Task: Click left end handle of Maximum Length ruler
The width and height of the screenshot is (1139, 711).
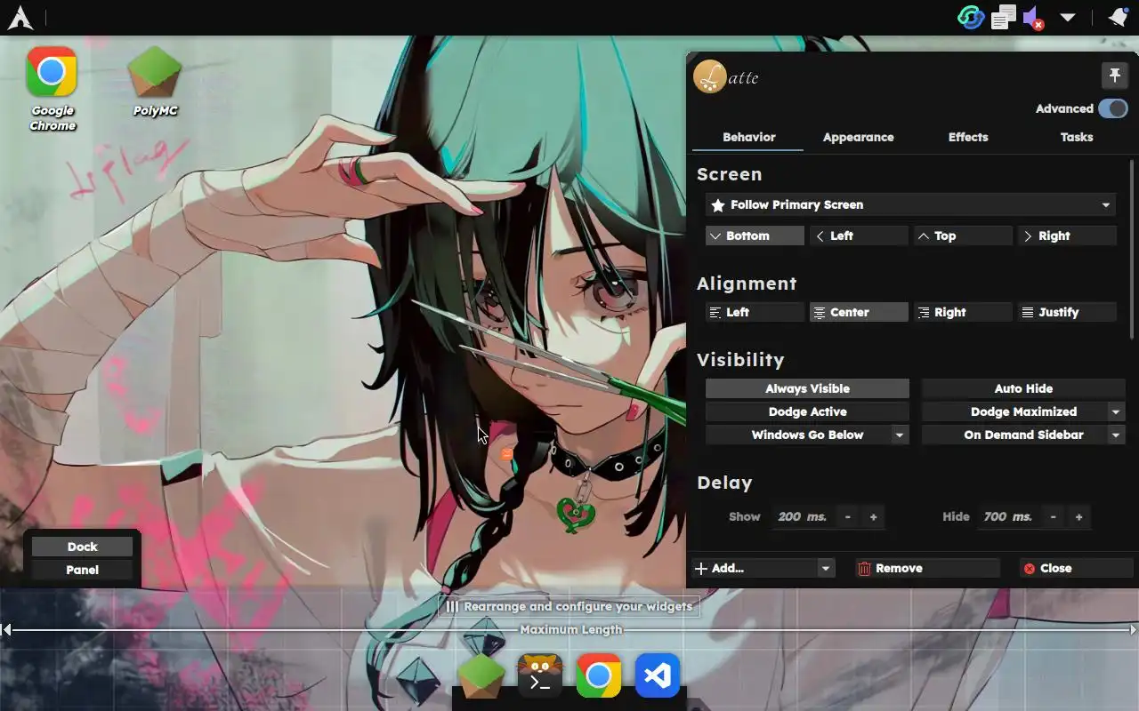Action: (x=6, y=629)
